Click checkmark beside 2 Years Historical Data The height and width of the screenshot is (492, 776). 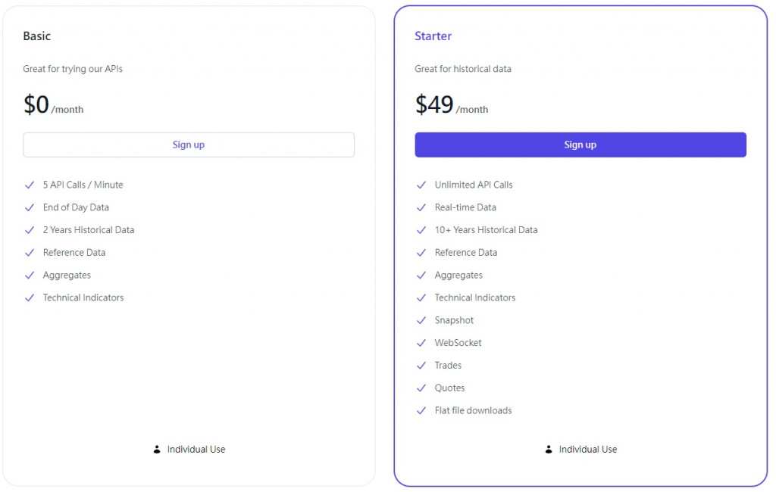pos(30,230)
